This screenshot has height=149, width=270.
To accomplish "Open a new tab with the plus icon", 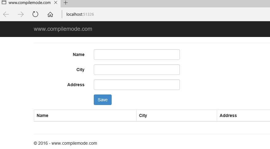I will tap(66, 3).
